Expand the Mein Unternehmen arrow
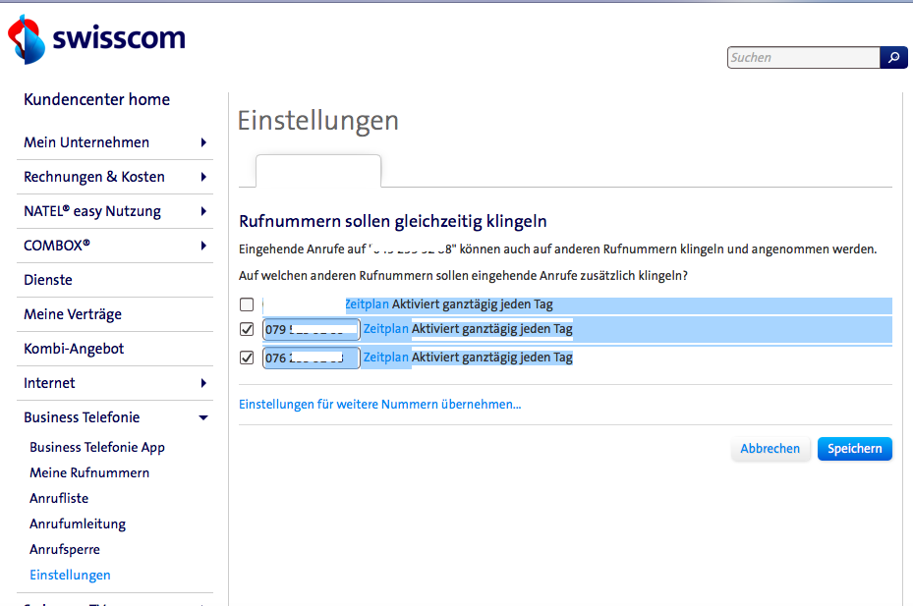 pyautogui.click(x=203, y=142)
